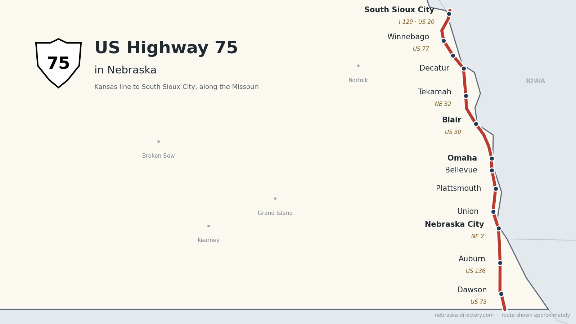Select the Winnebago route marker dot
576x324 pixels.
[444, 41]
